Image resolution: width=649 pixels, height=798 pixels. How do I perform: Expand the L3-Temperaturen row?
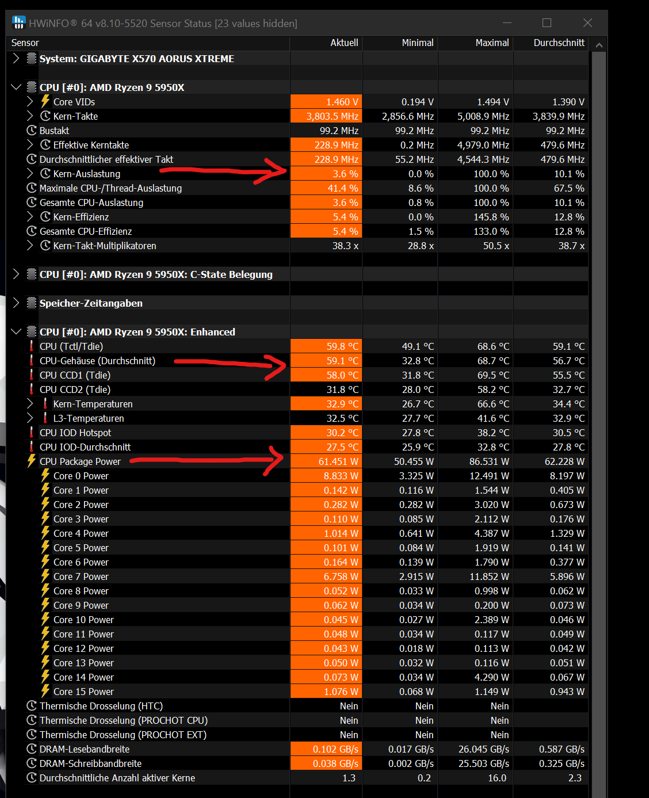pos(30,418)
